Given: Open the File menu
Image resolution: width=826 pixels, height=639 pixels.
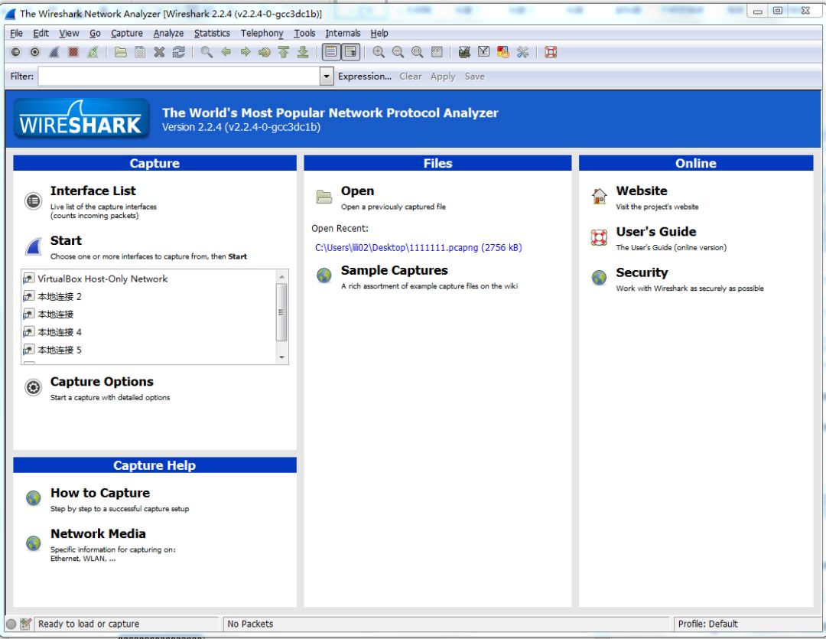Looking at the screenshot, I should coord(16,33).
